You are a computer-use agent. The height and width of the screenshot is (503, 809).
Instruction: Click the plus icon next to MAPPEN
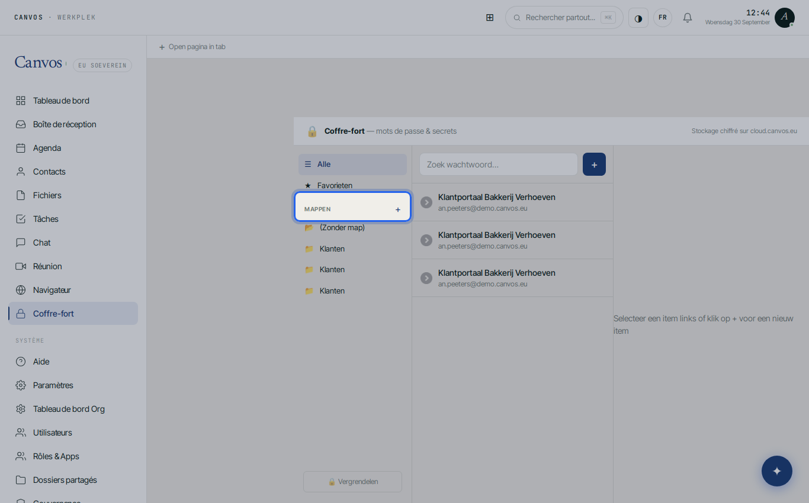pyautogui.click(x=398, y=209)
